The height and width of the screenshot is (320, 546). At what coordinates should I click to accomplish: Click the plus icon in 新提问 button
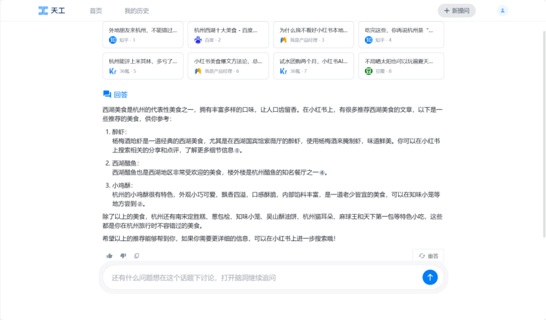[447, 11]
